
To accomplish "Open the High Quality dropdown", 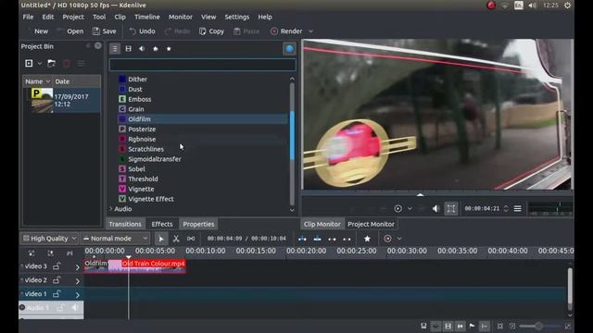I will point(49,239).
